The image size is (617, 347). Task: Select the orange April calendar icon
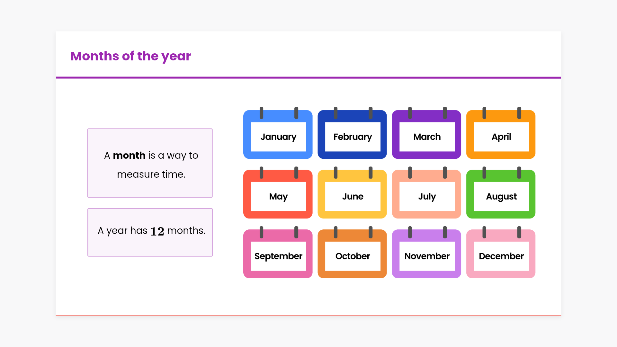[501, 134]
